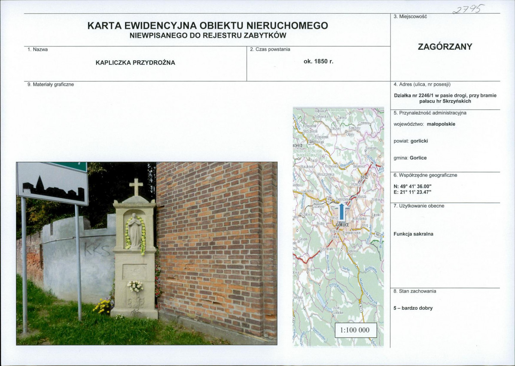Click the value 'Funkcja sakralna'

tap(414, 234)
